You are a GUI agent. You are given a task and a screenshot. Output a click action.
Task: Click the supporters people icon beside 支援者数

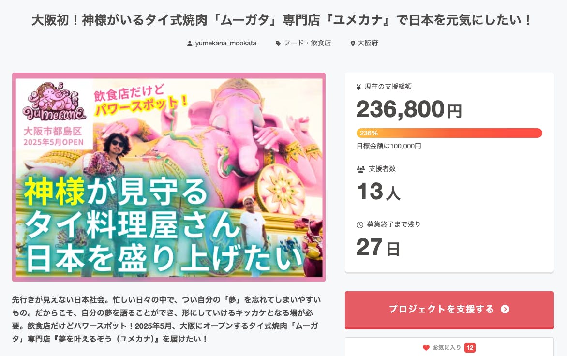(x=360, y=169)
